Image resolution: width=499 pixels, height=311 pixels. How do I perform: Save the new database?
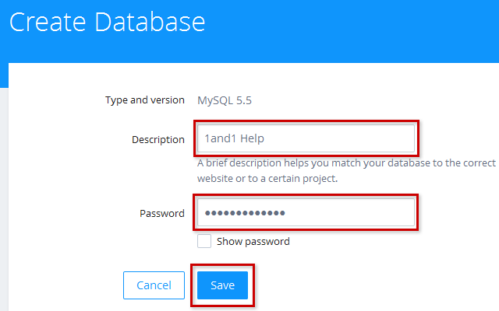pyautogui.click(x=222, y=285)
